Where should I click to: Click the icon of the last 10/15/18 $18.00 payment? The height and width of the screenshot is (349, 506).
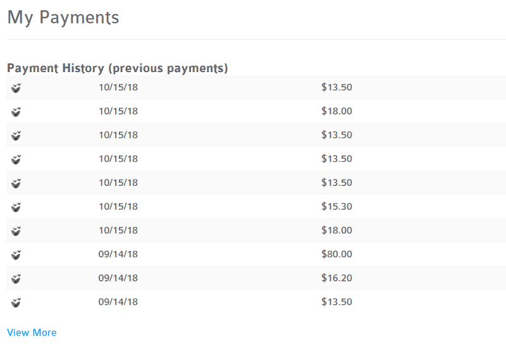tap(16, 231)
